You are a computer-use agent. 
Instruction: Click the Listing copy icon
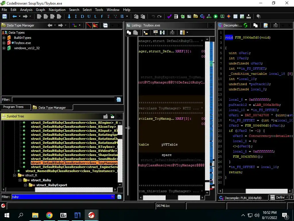(x=129, y=33)
